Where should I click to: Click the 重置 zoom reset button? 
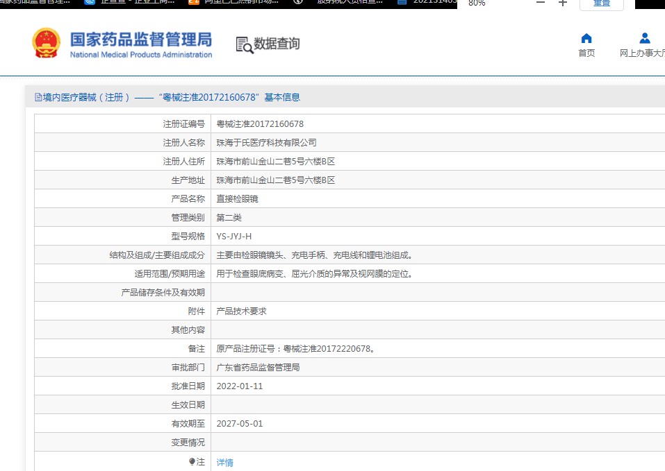tap(601, 3)
